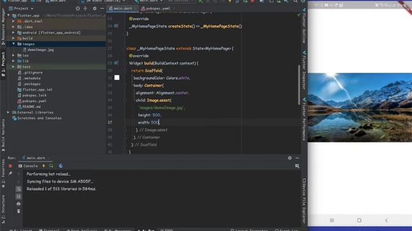412x231 pixels.
Task: Tap Android recent apps button on device mirror
Action: point(332,220)
